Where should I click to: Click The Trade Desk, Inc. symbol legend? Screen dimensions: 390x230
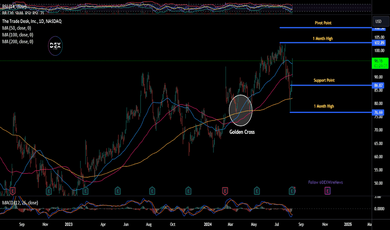point(32,21)
